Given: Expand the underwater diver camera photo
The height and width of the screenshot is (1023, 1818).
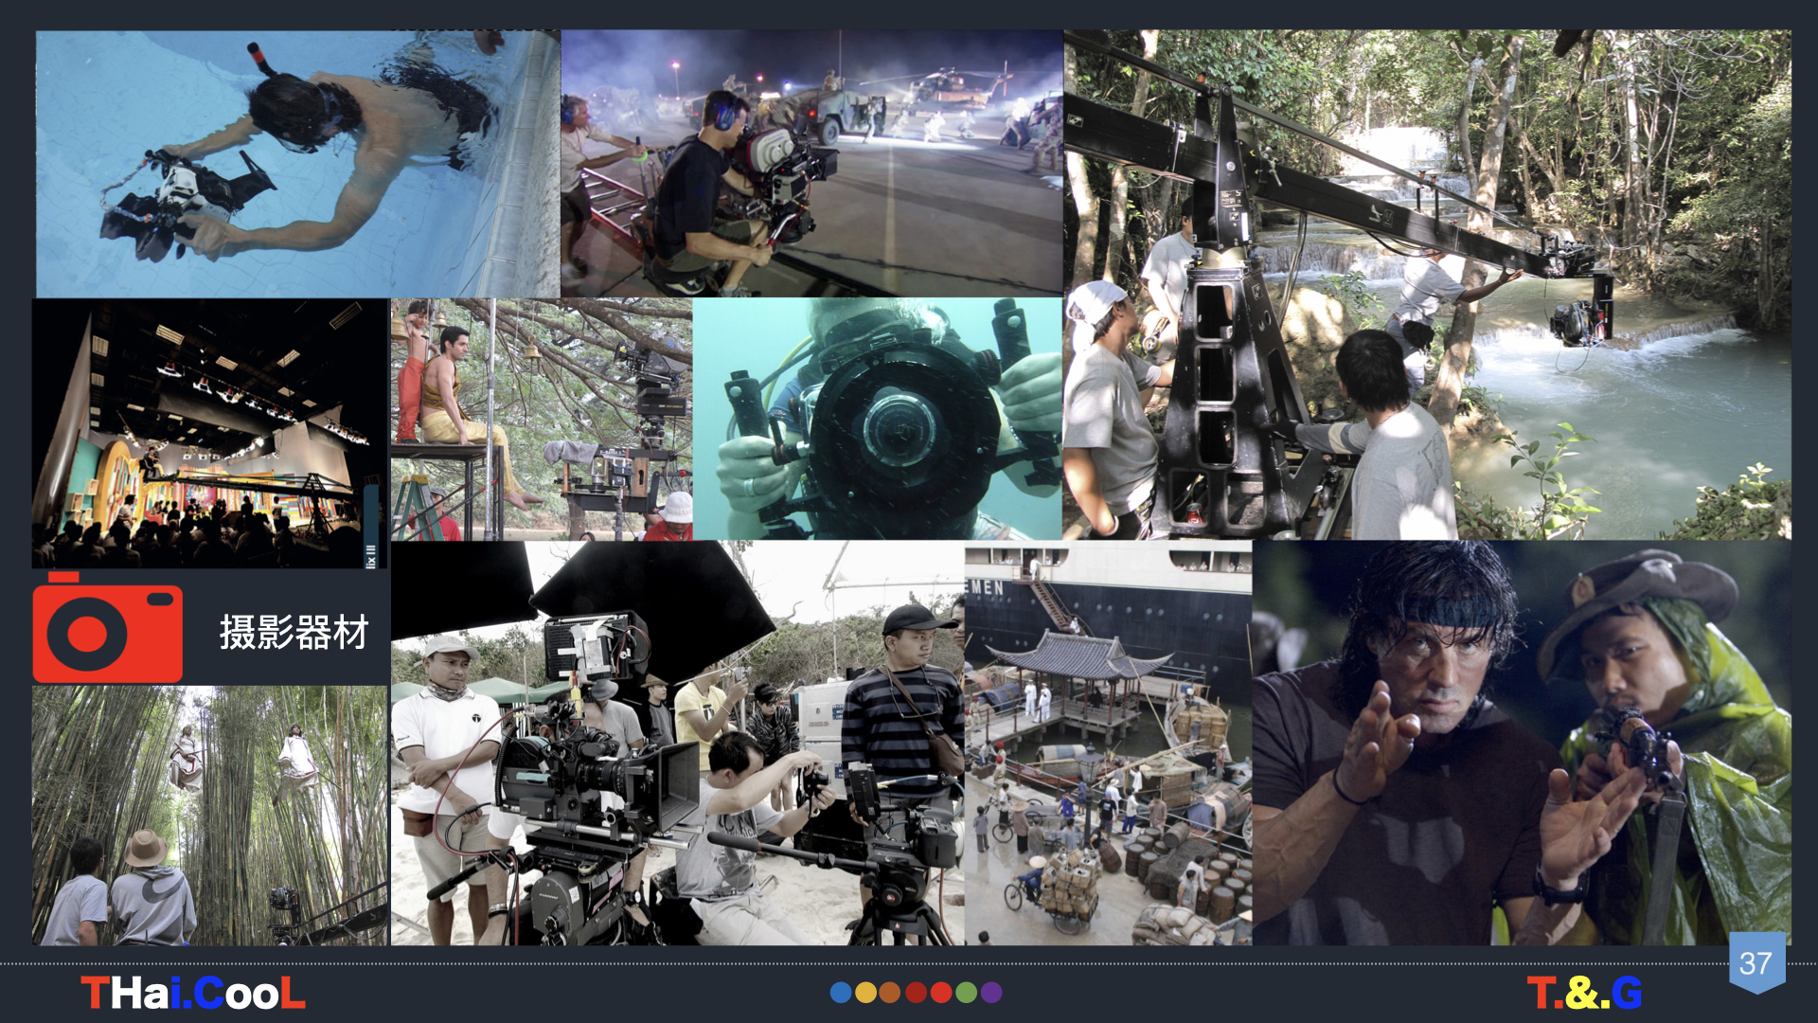Looking at the screenshot, I should [881, 417].
